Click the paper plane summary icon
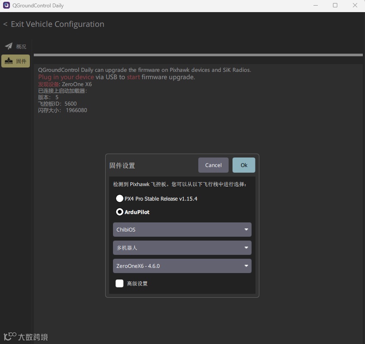Viewport: 365px width, 344px height. point(9,46)
